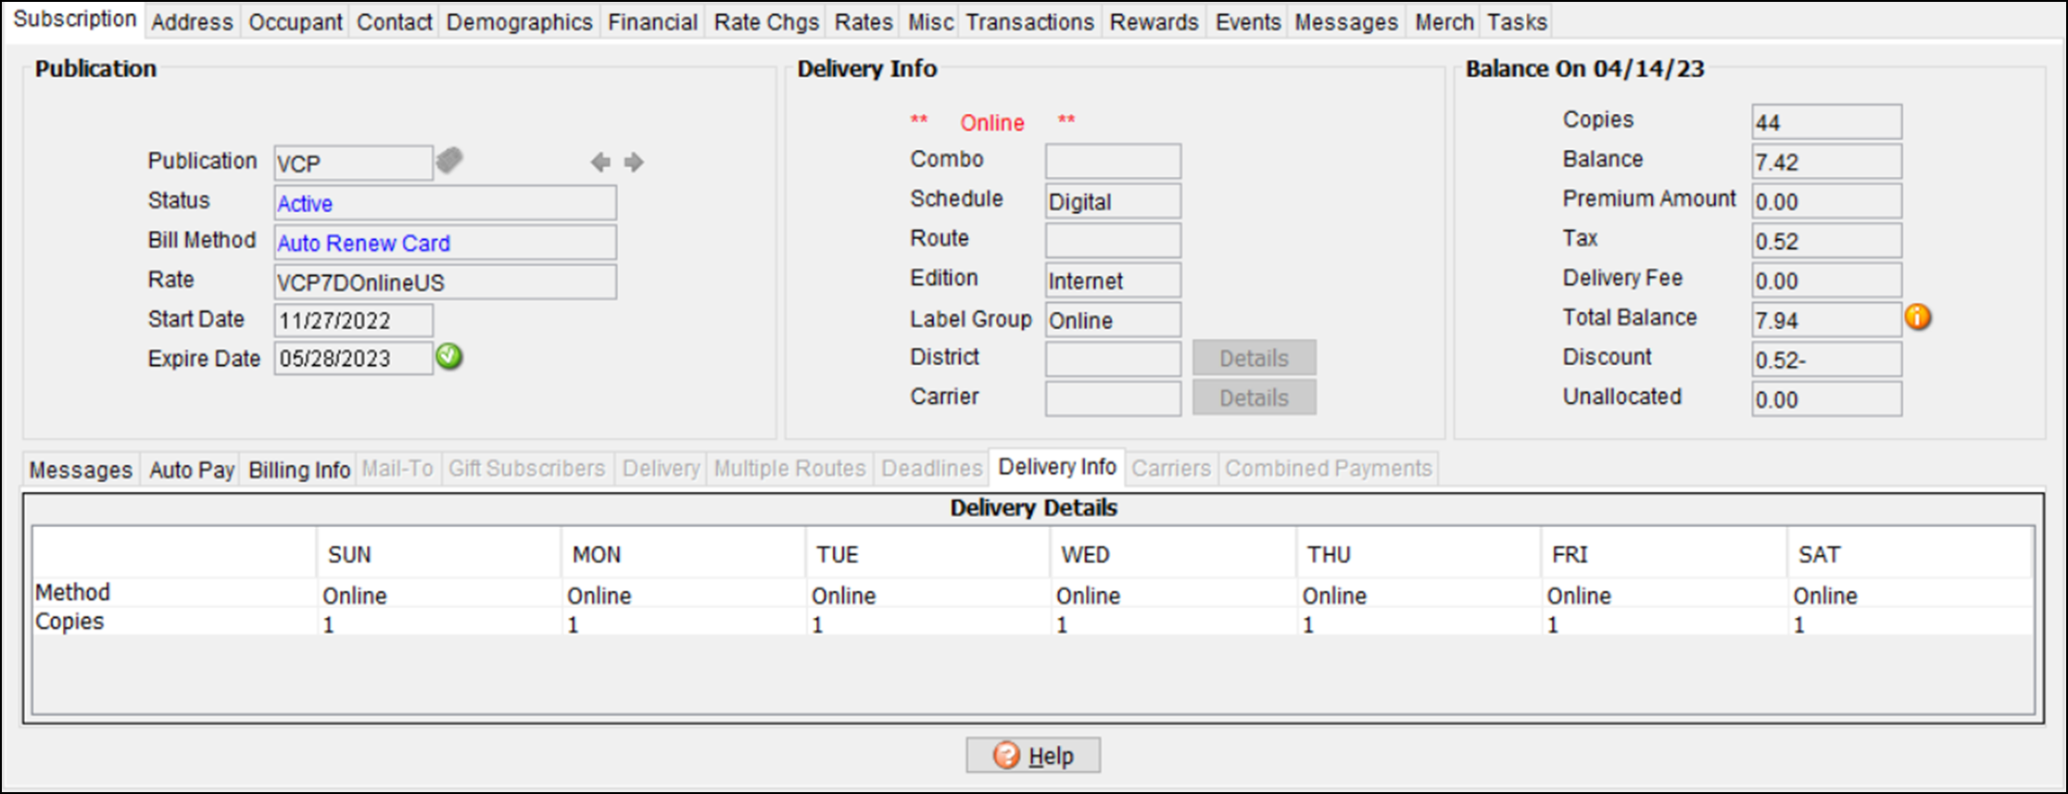Switch to the Financial tab
This screenshot has width=2068, height=794.
point(652,22)
